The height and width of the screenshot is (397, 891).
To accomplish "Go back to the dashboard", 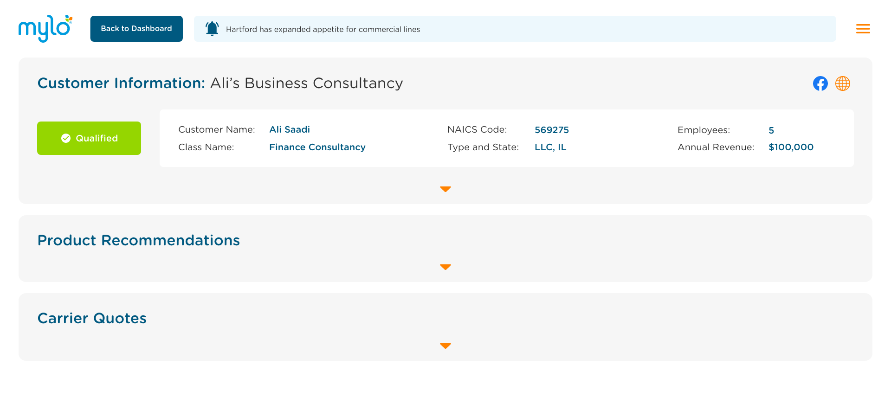I will (136, 29).
